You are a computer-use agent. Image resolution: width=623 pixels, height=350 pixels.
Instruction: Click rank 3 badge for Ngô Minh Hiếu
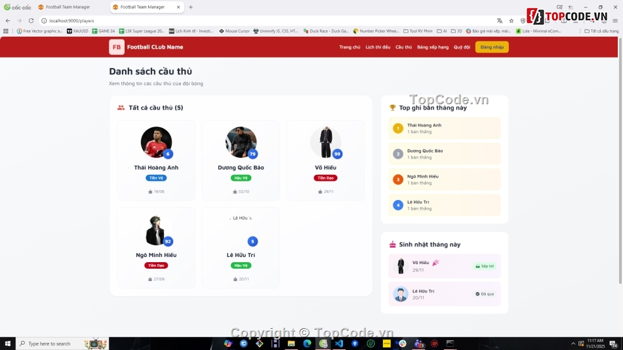(x=397, y=180)
